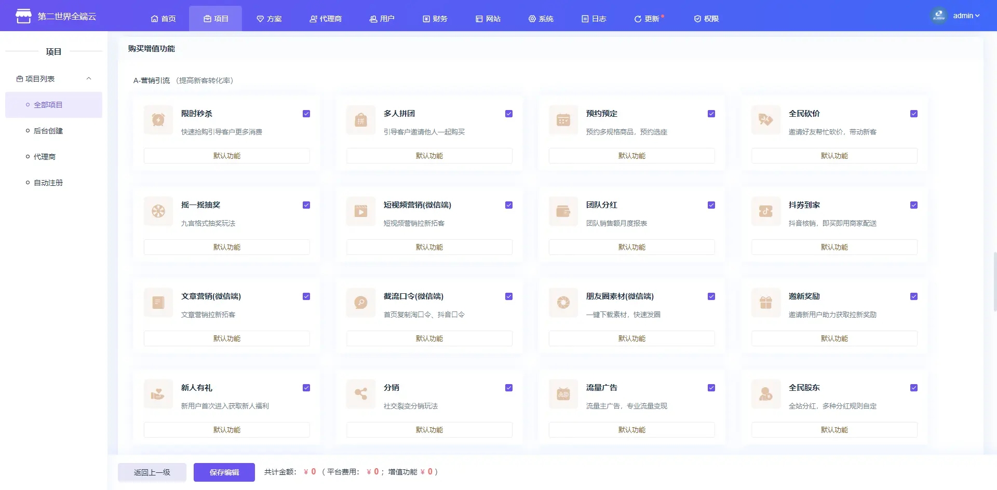Click the 预约预定 calendar icon
The height and width of the screenshot is (490, 997).
563,120
